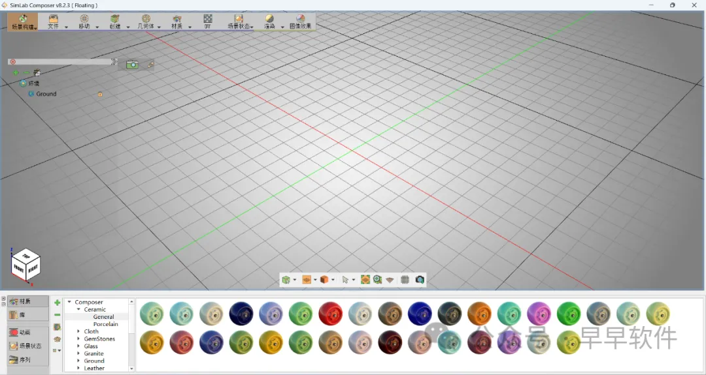
Task: Expand the Glass category
Action: pyautogui.click(x=79, y=346)
